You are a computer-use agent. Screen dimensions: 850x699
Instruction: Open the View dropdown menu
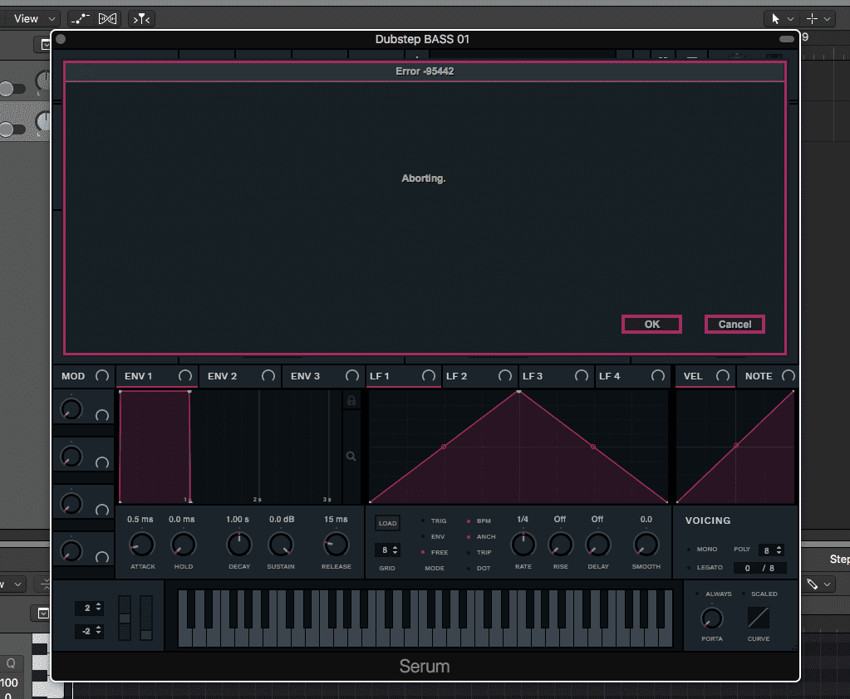pyautogui.click(x=32, y=18)
